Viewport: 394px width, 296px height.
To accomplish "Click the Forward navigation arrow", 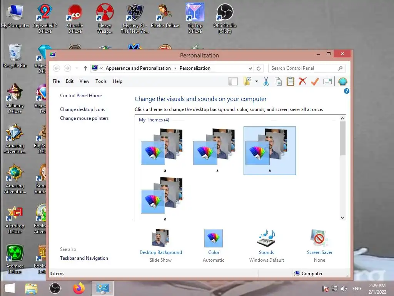I will tap(67, 68).
